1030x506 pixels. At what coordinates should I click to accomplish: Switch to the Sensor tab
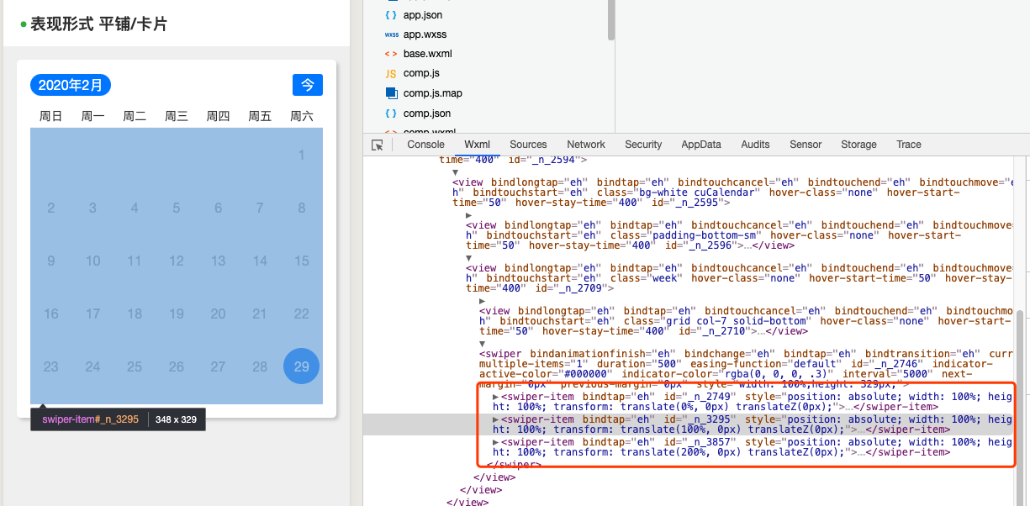tap(806, 145)
